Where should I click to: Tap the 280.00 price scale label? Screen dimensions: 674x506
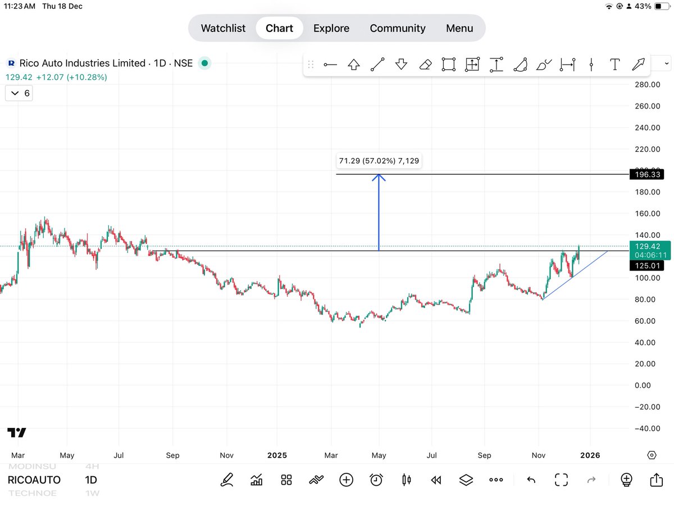pyautogui.click(x=647, y=84)
